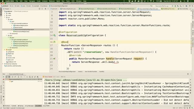
Task: Switch to the ProducerApplication.java tab
Action: coord(69,9)
